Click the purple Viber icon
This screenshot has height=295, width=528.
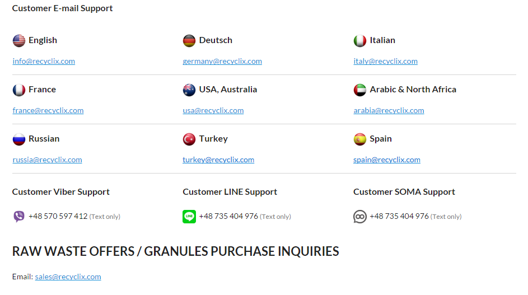click(19, 217)
